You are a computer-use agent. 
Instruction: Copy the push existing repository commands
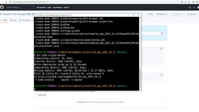click(161, 75)
